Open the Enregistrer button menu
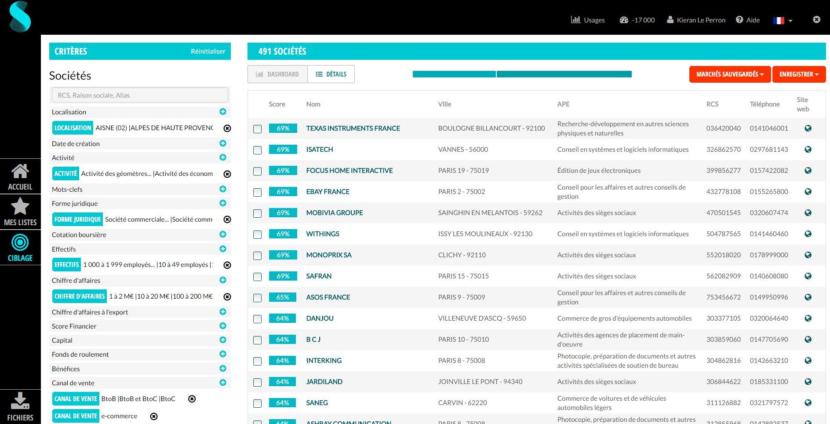The width and height of the screenshot is (830, 424). point(799,74)
